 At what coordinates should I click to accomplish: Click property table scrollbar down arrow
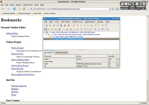[118, 66]
